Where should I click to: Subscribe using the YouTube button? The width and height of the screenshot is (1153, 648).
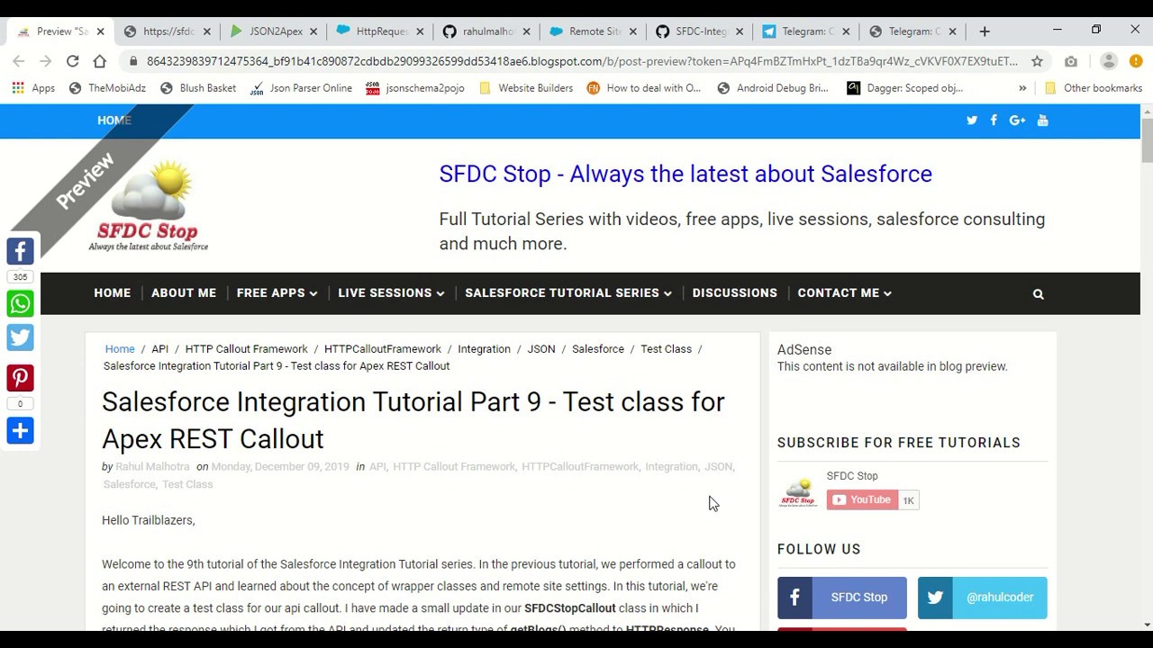[862, 500]
